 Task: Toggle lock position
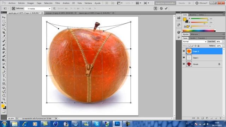tap(195, 46)
